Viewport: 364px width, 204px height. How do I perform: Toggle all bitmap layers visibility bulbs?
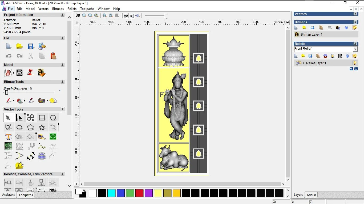355,28
